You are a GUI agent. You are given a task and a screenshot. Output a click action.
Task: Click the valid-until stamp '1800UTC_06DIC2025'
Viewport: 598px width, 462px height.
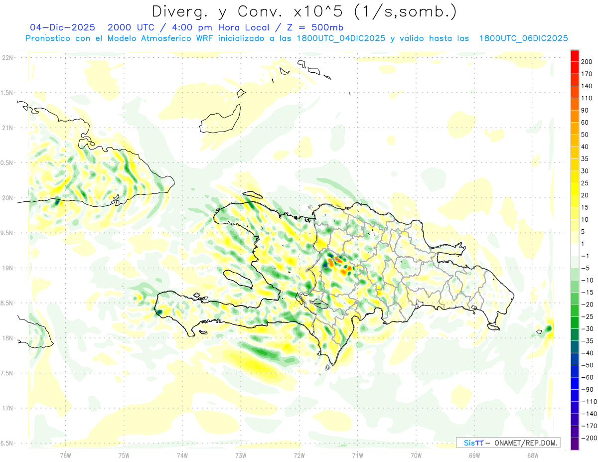(x=523, y=38)
